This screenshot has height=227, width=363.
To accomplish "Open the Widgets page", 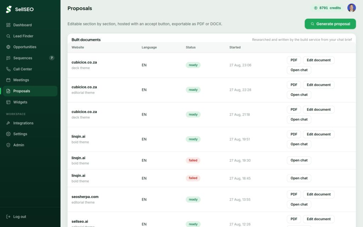I will (30, 102).
